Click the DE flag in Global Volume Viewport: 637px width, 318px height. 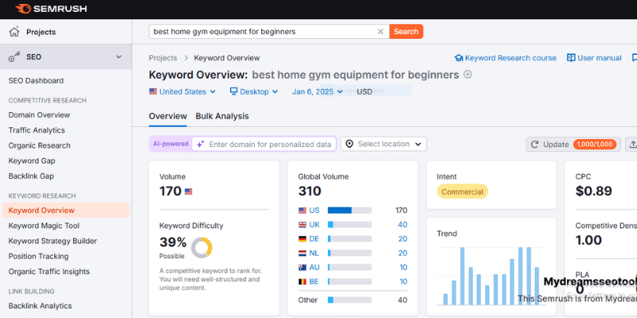pos(303,239)
